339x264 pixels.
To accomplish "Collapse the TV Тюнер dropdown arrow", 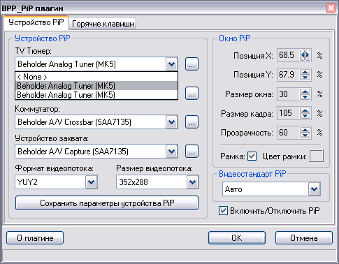I will pos(172,64).
